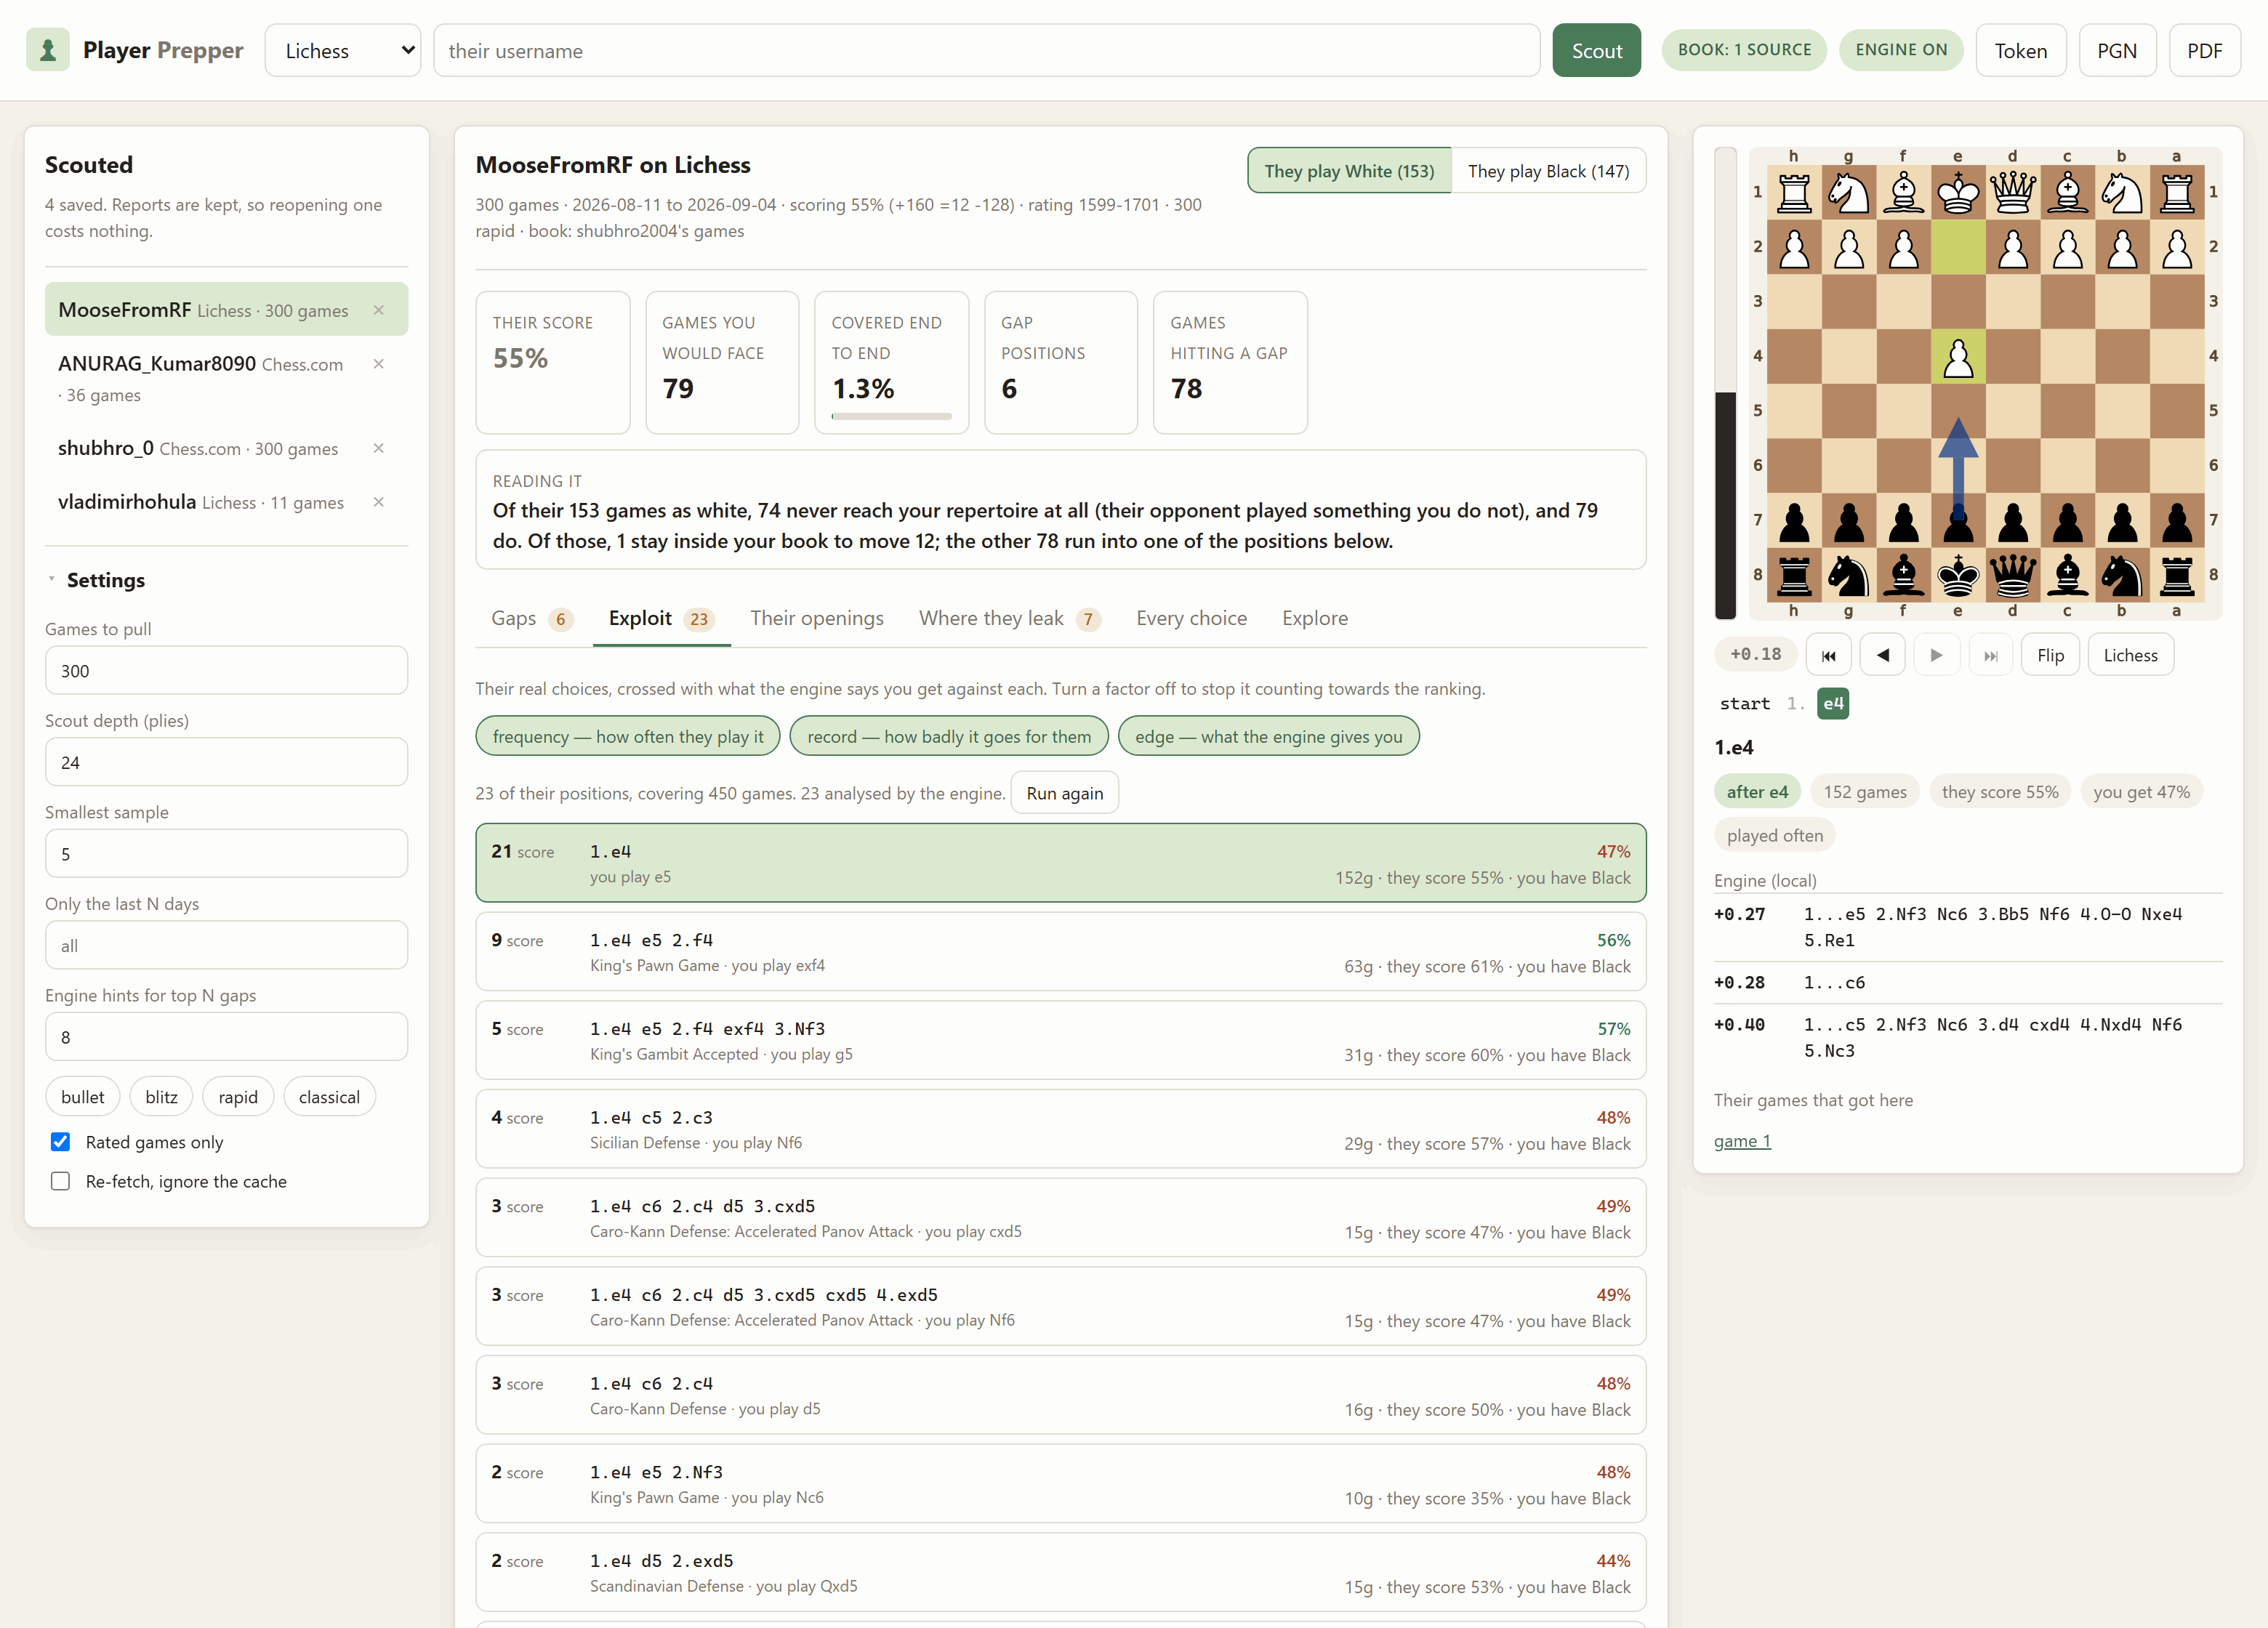Click Run again for engine analysis
This screenshot has width=2268, height=1628.
[x=1064, y=793]
